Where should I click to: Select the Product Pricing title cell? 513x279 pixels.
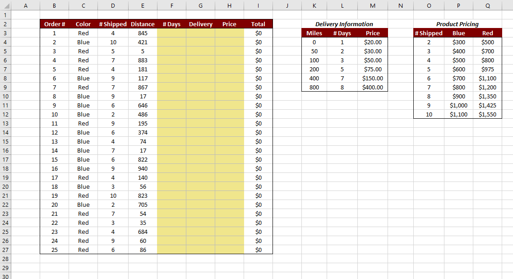click(x=458, y=24)
